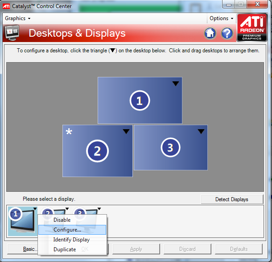272x262 pixels.
Task: Click the ATI icon in the title bar
Action: (6, 6)
